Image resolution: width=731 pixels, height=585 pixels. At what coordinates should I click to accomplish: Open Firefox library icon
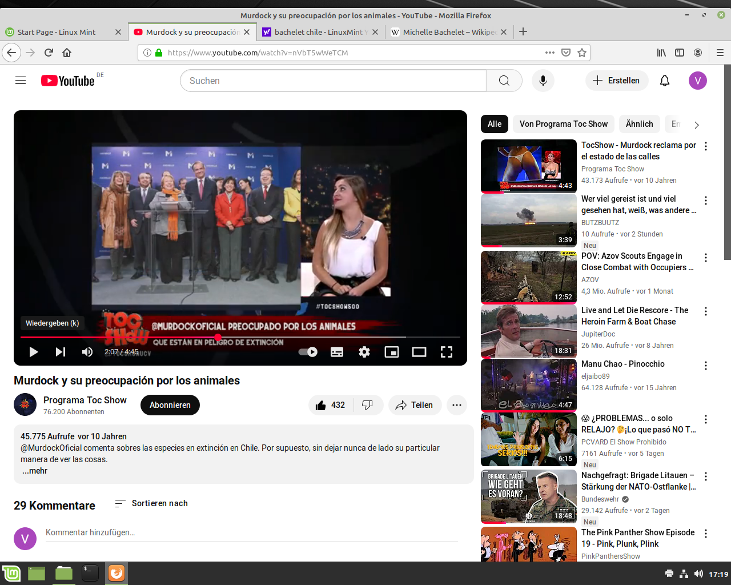click(661, 53)
